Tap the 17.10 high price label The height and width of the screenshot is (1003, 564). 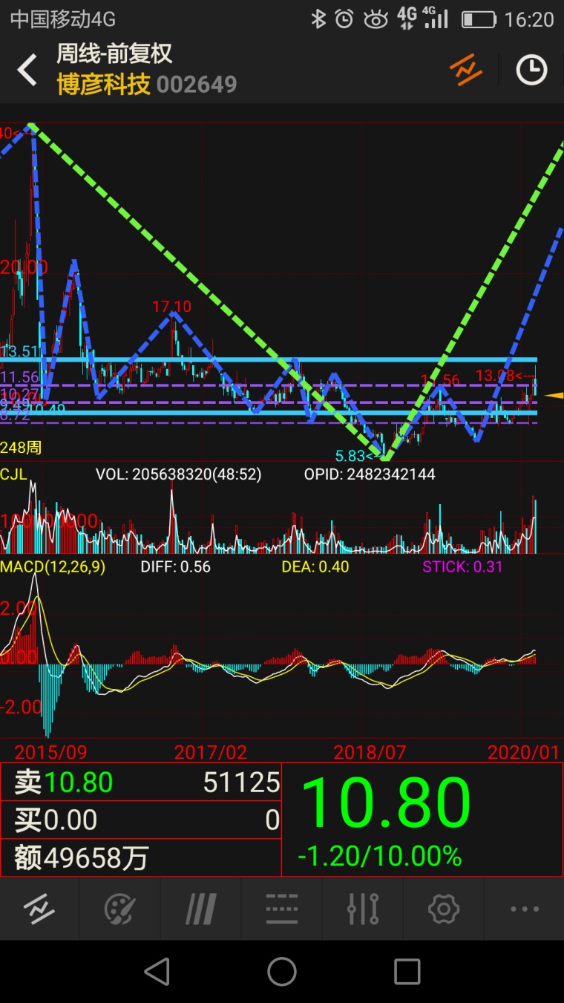click(171, 307)
